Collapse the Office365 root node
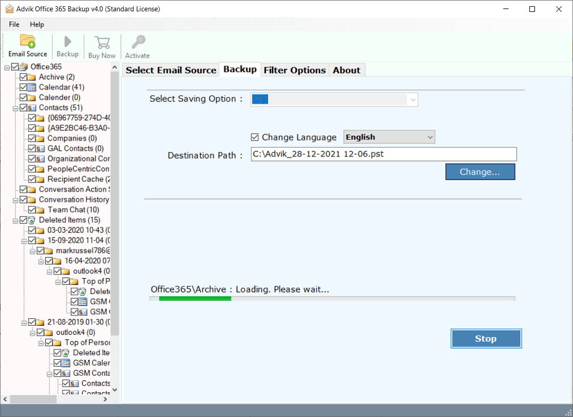This screenshot has height=417, width=573. pos(7,67)
